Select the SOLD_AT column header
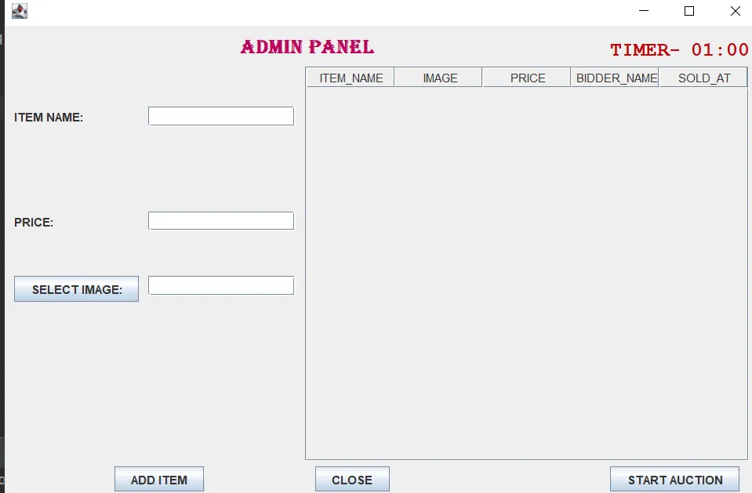 [703, 77]
